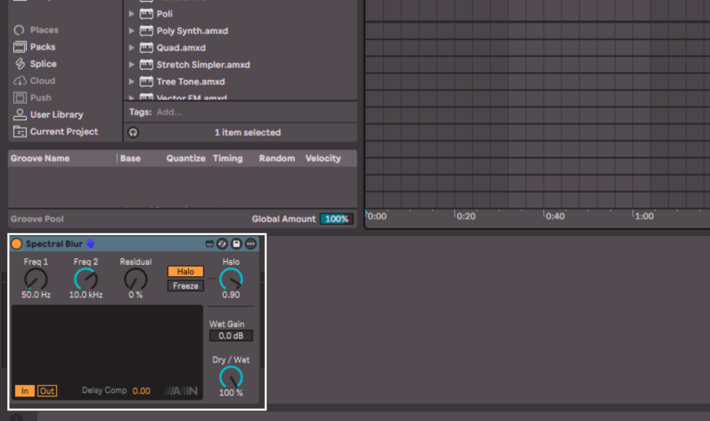The width and height of the screenshot is (710, 421).
Task: Open Packs in the browser sidebar
Action: click(x=34, y=47)
